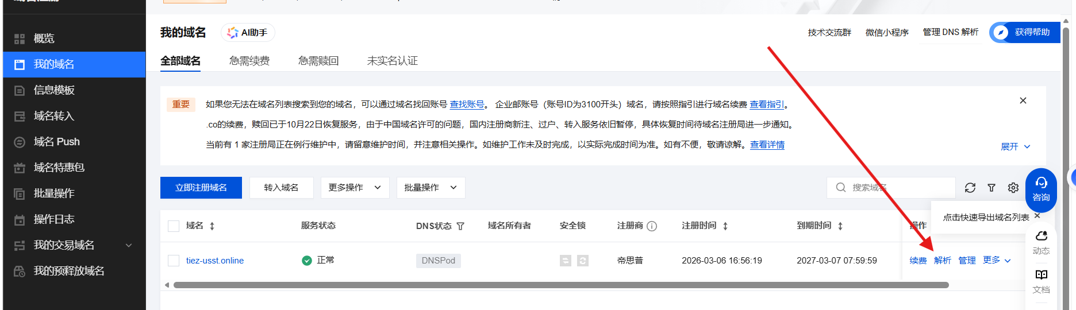Viewport: 1076px width, 310px height.
Task: Click expiry date 2027-03-07 07:59:59
Action: click(837, 261)
